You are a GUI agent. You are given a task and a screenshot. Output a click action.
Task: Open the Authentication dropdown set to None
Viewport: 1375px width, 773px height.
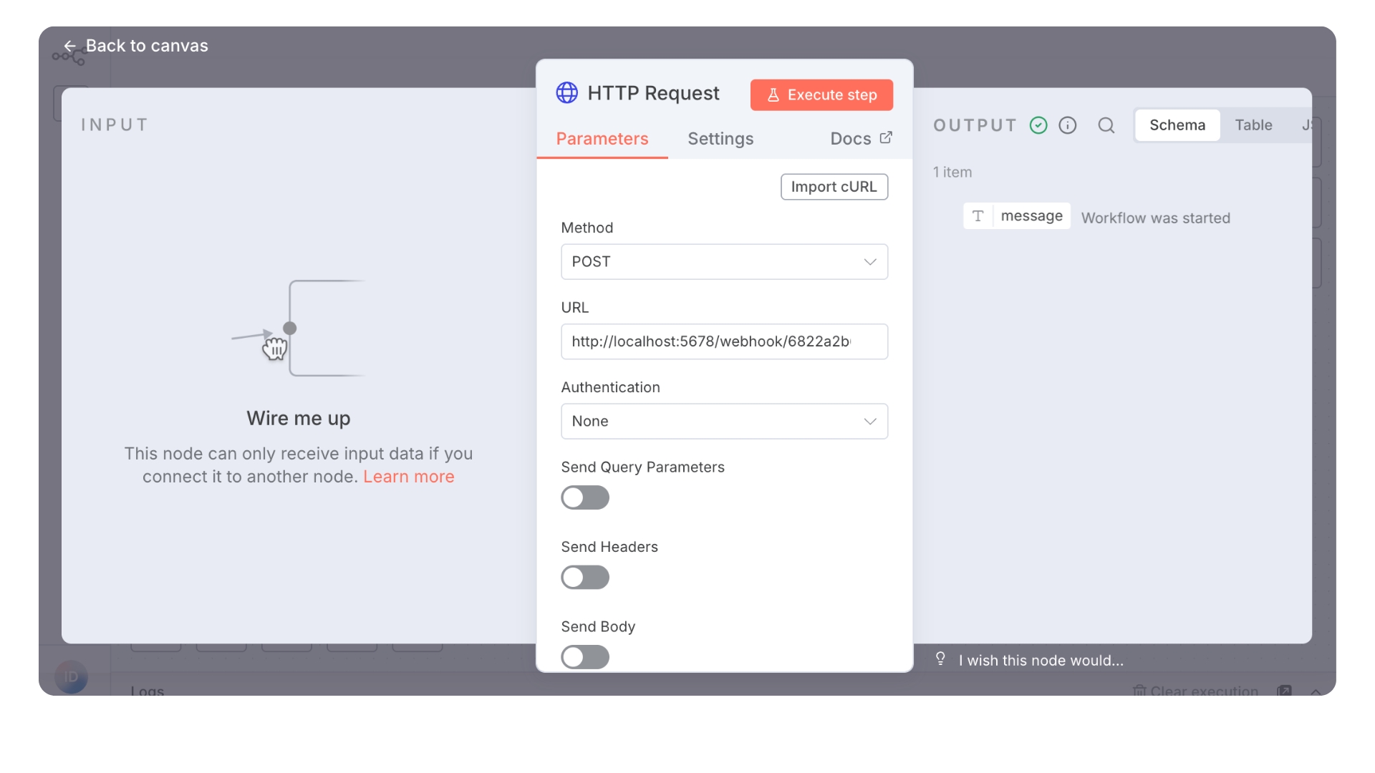coord(725,422)
